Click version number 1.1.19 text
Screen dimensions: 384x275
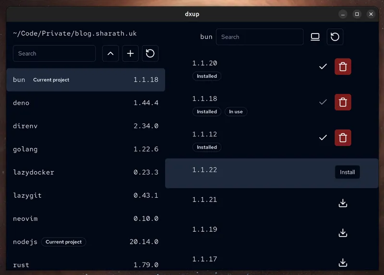(205, 229)
